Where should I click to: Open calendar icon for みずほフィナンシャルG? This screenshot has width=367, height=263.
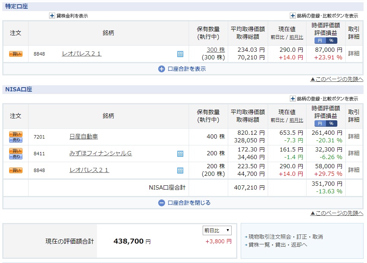coord(180,154)
